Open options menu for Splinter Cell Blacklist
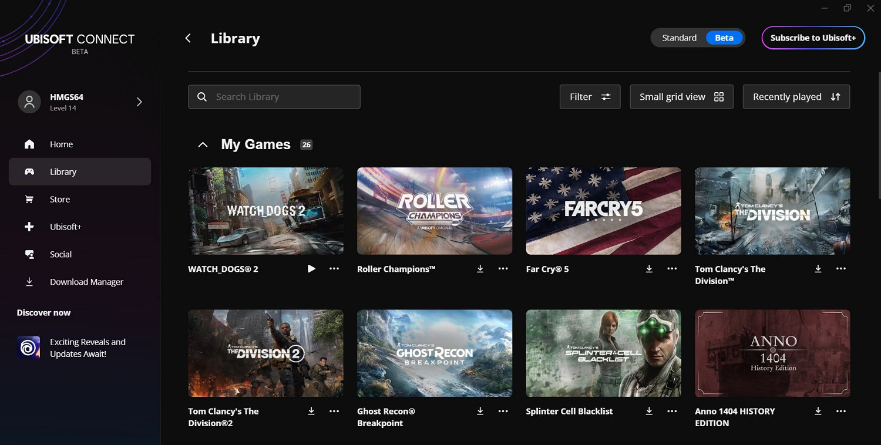This screenshot has width=881, height=445. click(671, 411)
